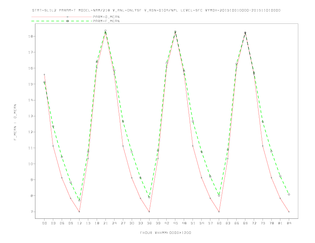Click the green dashed legend line sample
Screen dimensions: 315x243
click(x=62, y=21)
